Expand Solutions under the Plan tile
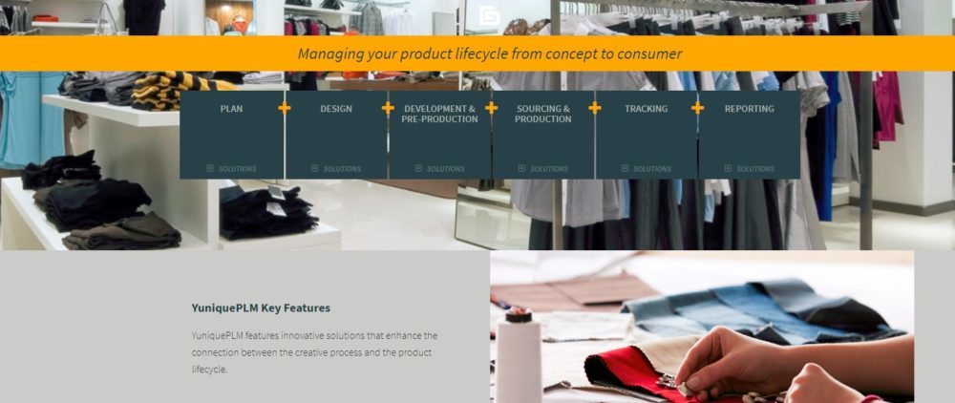 pyautogui.click(x=231, y=169)
